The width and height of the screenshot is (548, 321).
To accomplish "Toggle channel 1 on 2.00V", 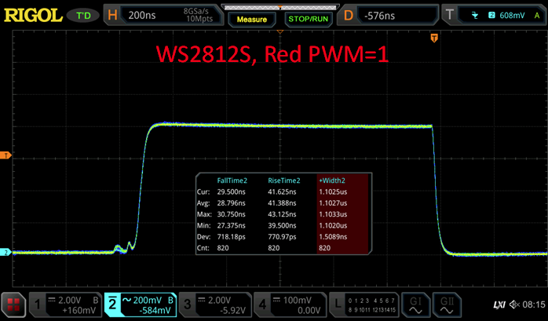I will (x=64, y=305).
